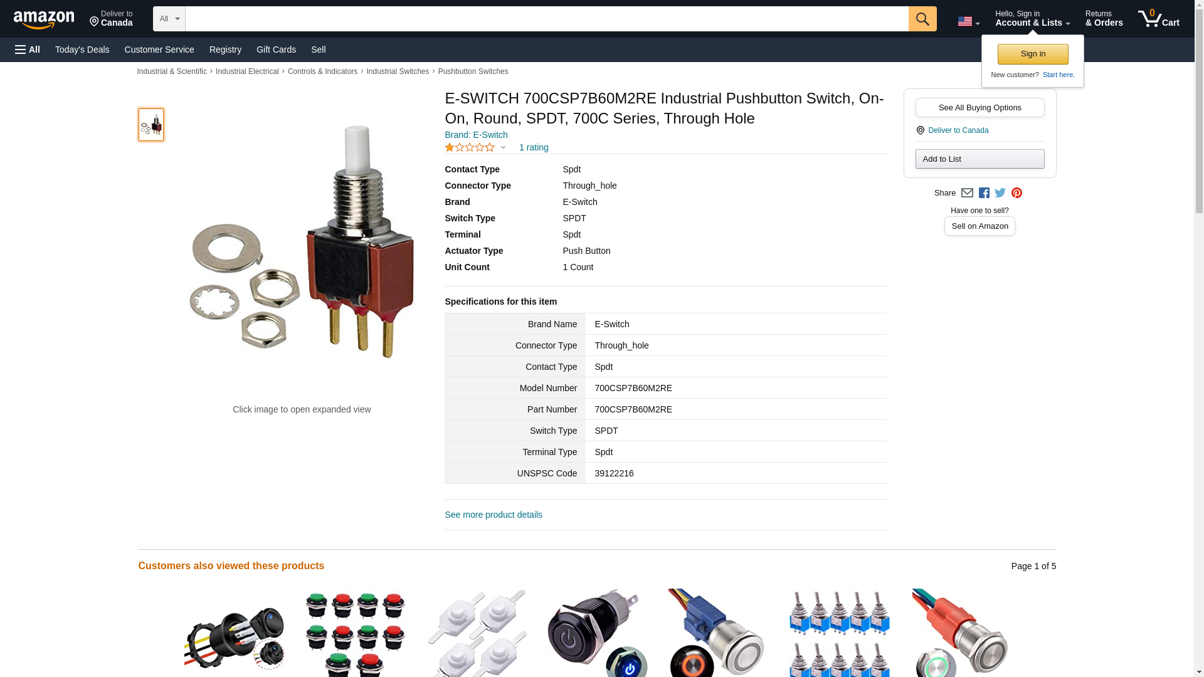1204x677 pixels.
Task: Open Today's Deals menu item
Action: pyautogui.click(x=82, y=50)
